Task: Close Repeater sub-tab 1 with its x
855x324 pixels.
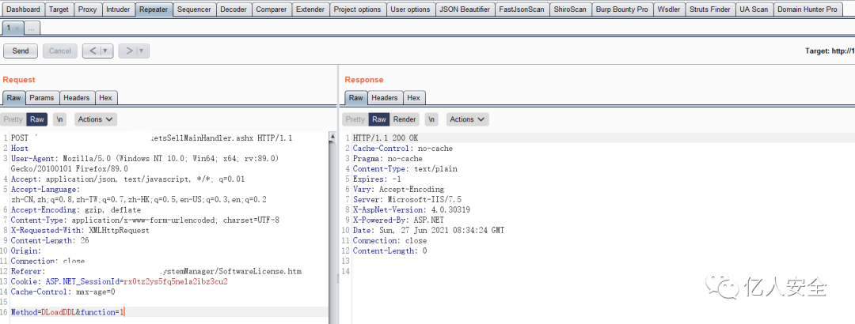Action: 17,28
